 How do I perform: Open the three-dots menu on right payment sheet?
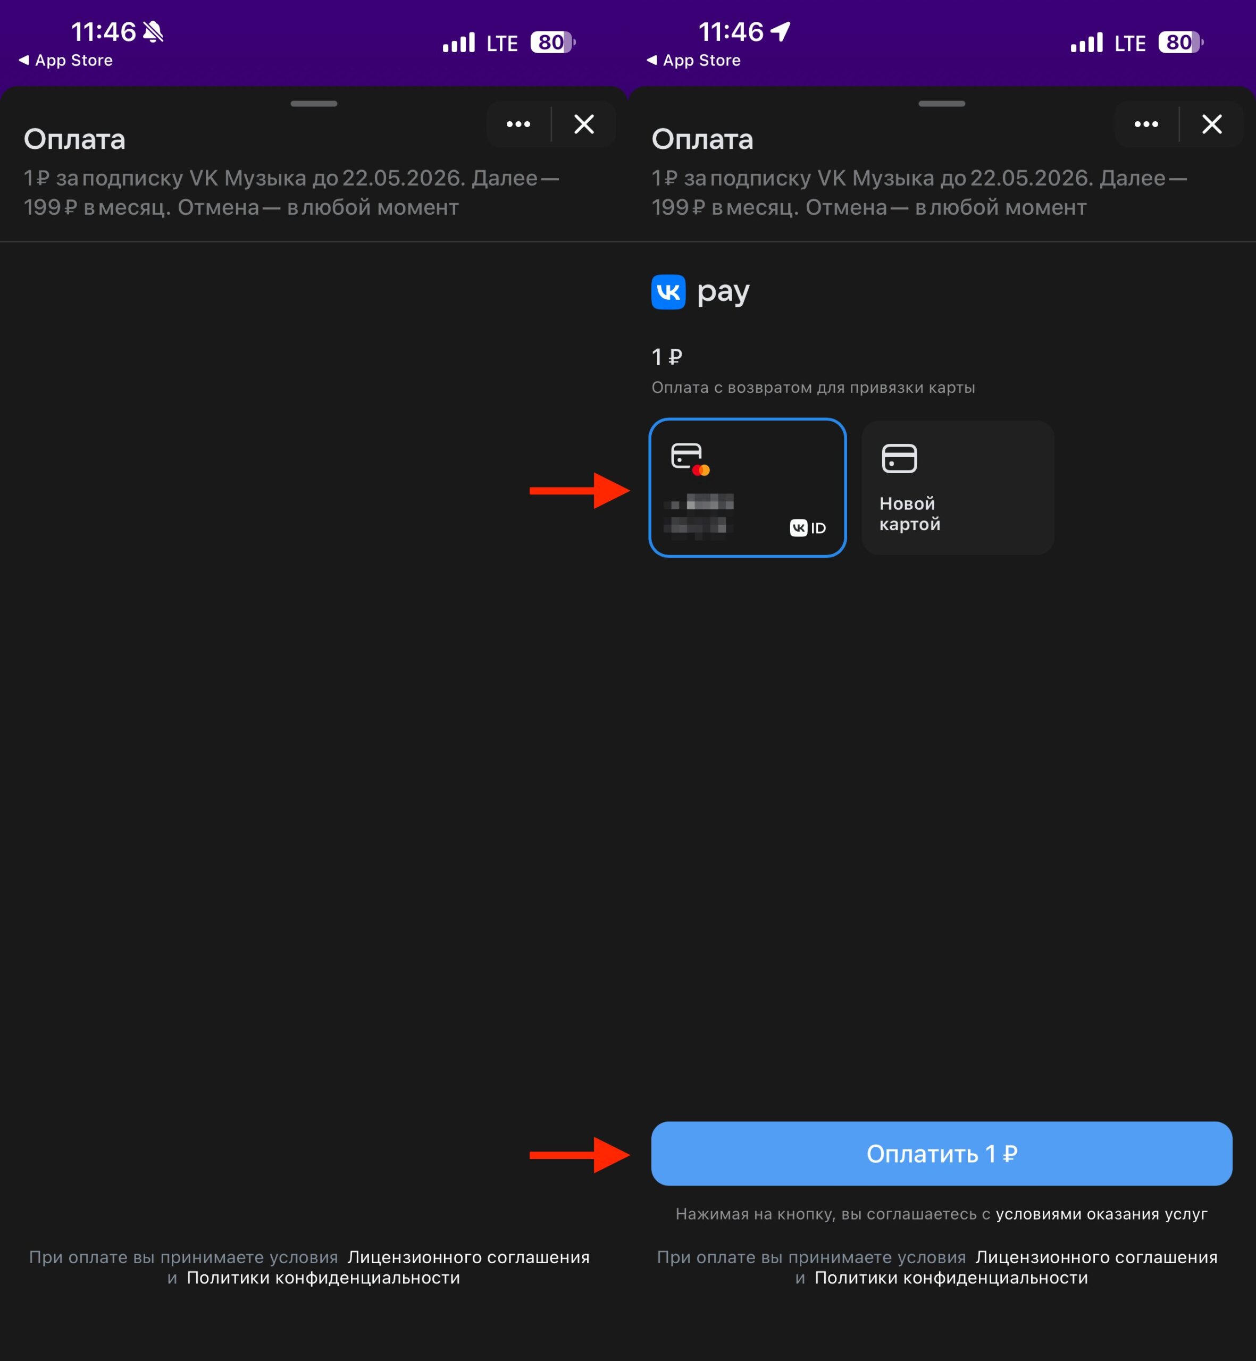[x=1146, y=124]
